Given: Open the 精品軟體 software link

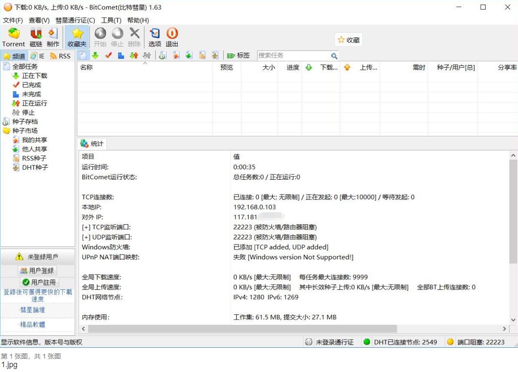Looking at the screenshot, I should click(32, 324).
